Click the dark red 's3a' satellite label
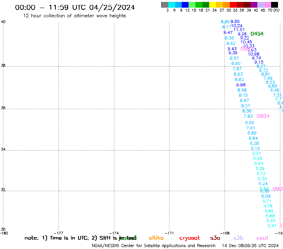This screenshot has height=249, width=283. click(x=215, y=238)
